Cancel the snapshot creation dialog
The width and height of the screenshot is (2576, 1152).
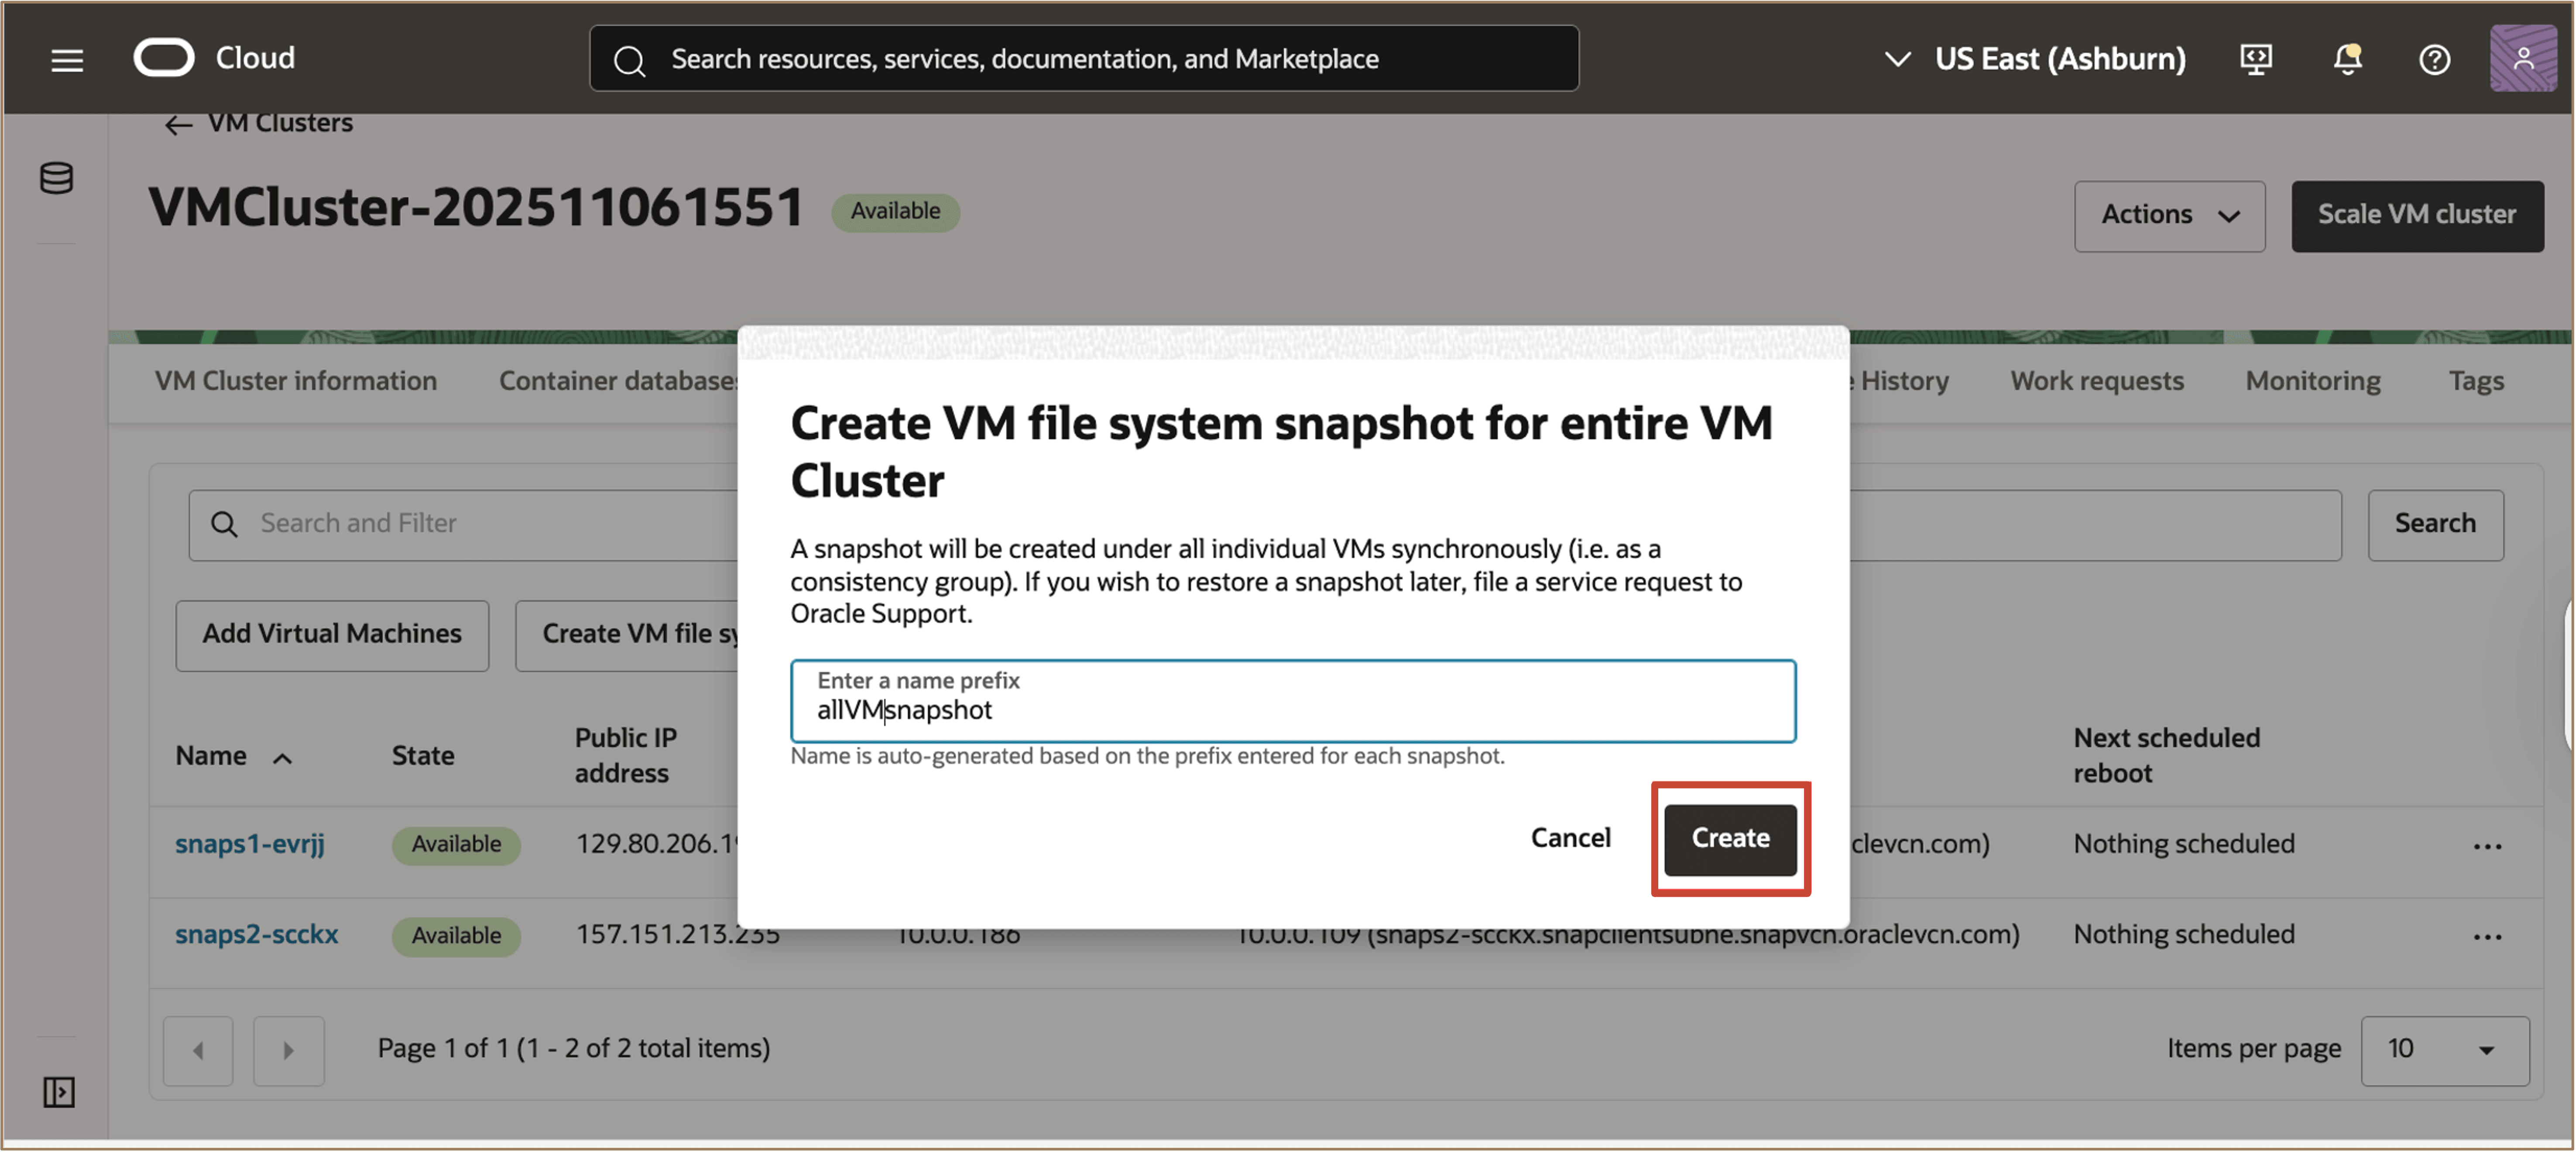tap(1570, 838)
